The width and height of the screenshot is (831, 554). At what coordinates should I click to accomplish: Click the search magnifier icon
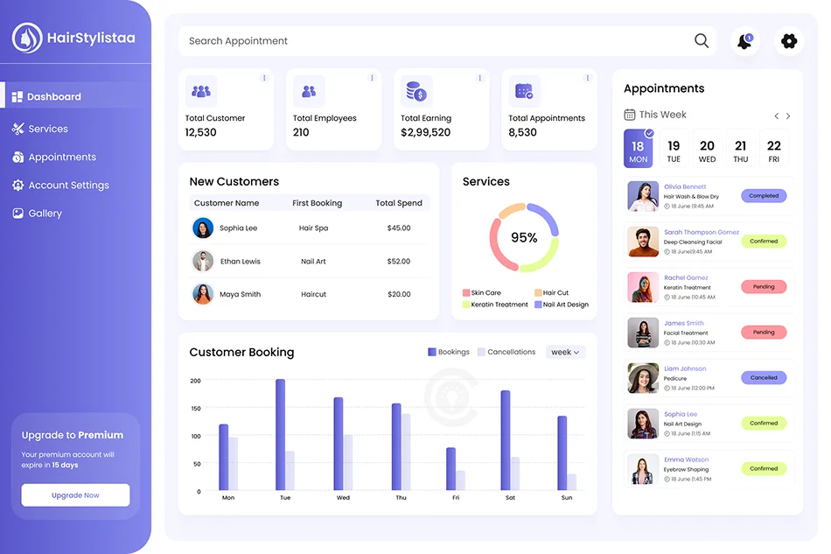pos(702,40)
